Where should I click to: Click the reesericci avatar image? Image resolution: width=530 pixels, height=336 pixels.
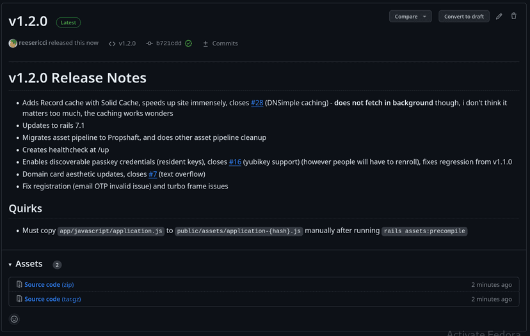tap(13, 43)
